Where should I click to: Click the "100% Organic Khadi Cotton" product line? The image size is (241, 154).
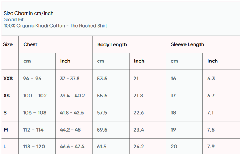coord(55,26)
